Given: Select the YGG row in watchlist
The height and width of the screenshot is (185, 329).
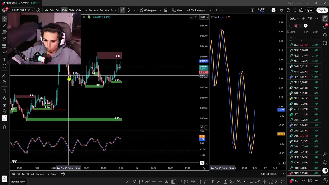Looking at the screenshot, I should pyautogui.click(x=304, y=45).
